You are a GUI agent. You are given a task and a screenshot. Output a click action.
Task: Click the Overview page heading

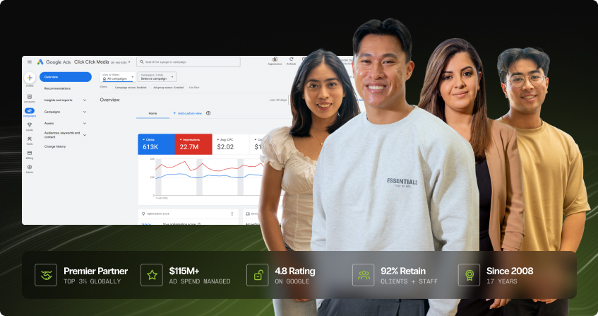pos(110,100)
